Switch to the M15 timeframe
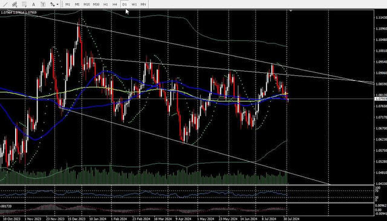 [x=86, y=4]
